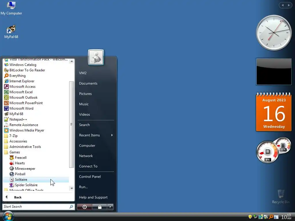Click the black slideshow gadget
The width and height of the screenshot is (295, 221).
click(274, 72)
